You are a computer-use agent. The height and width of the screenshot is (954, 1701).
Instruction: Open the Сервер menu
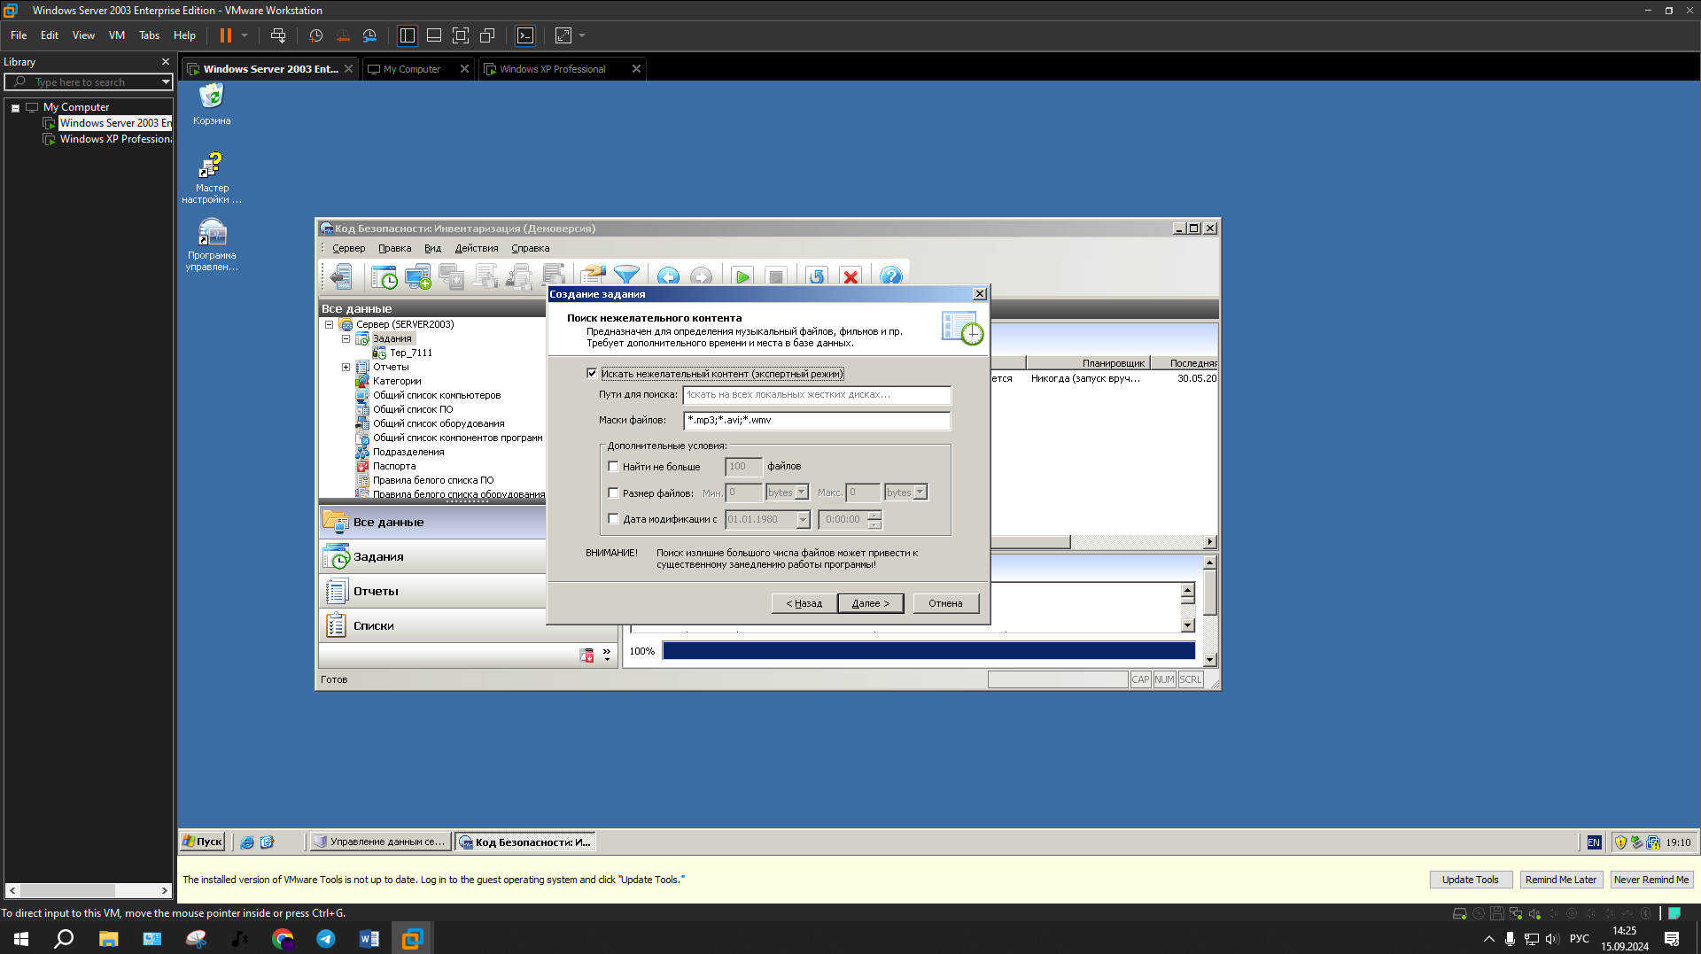pyautogui.click(x=348, y=249)
